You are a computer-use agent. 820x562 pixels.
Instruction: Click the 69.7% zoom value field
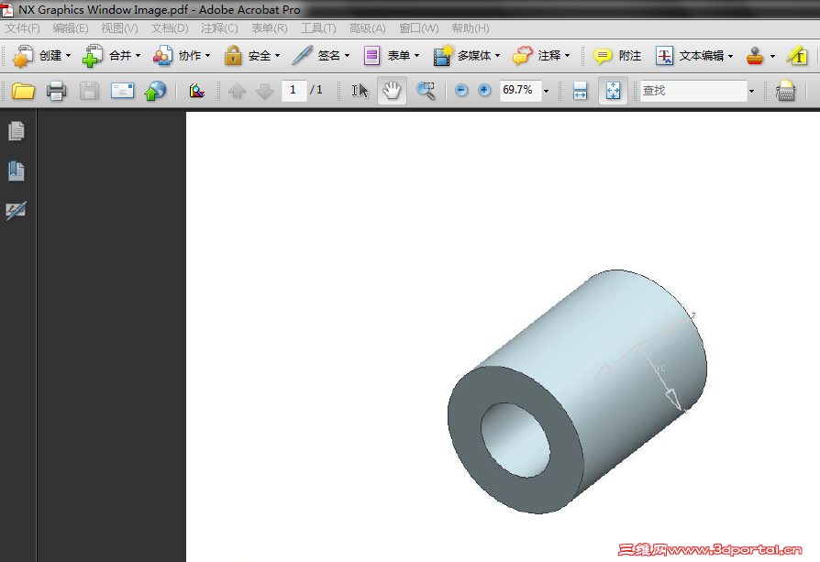[x=520, y=91]
